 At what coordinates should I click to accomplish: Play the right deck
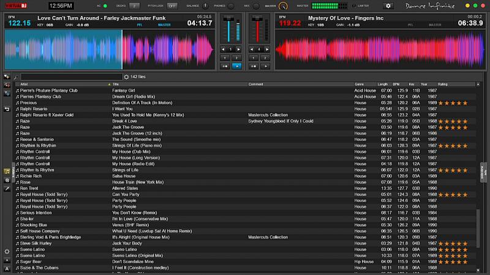(265, 66)
